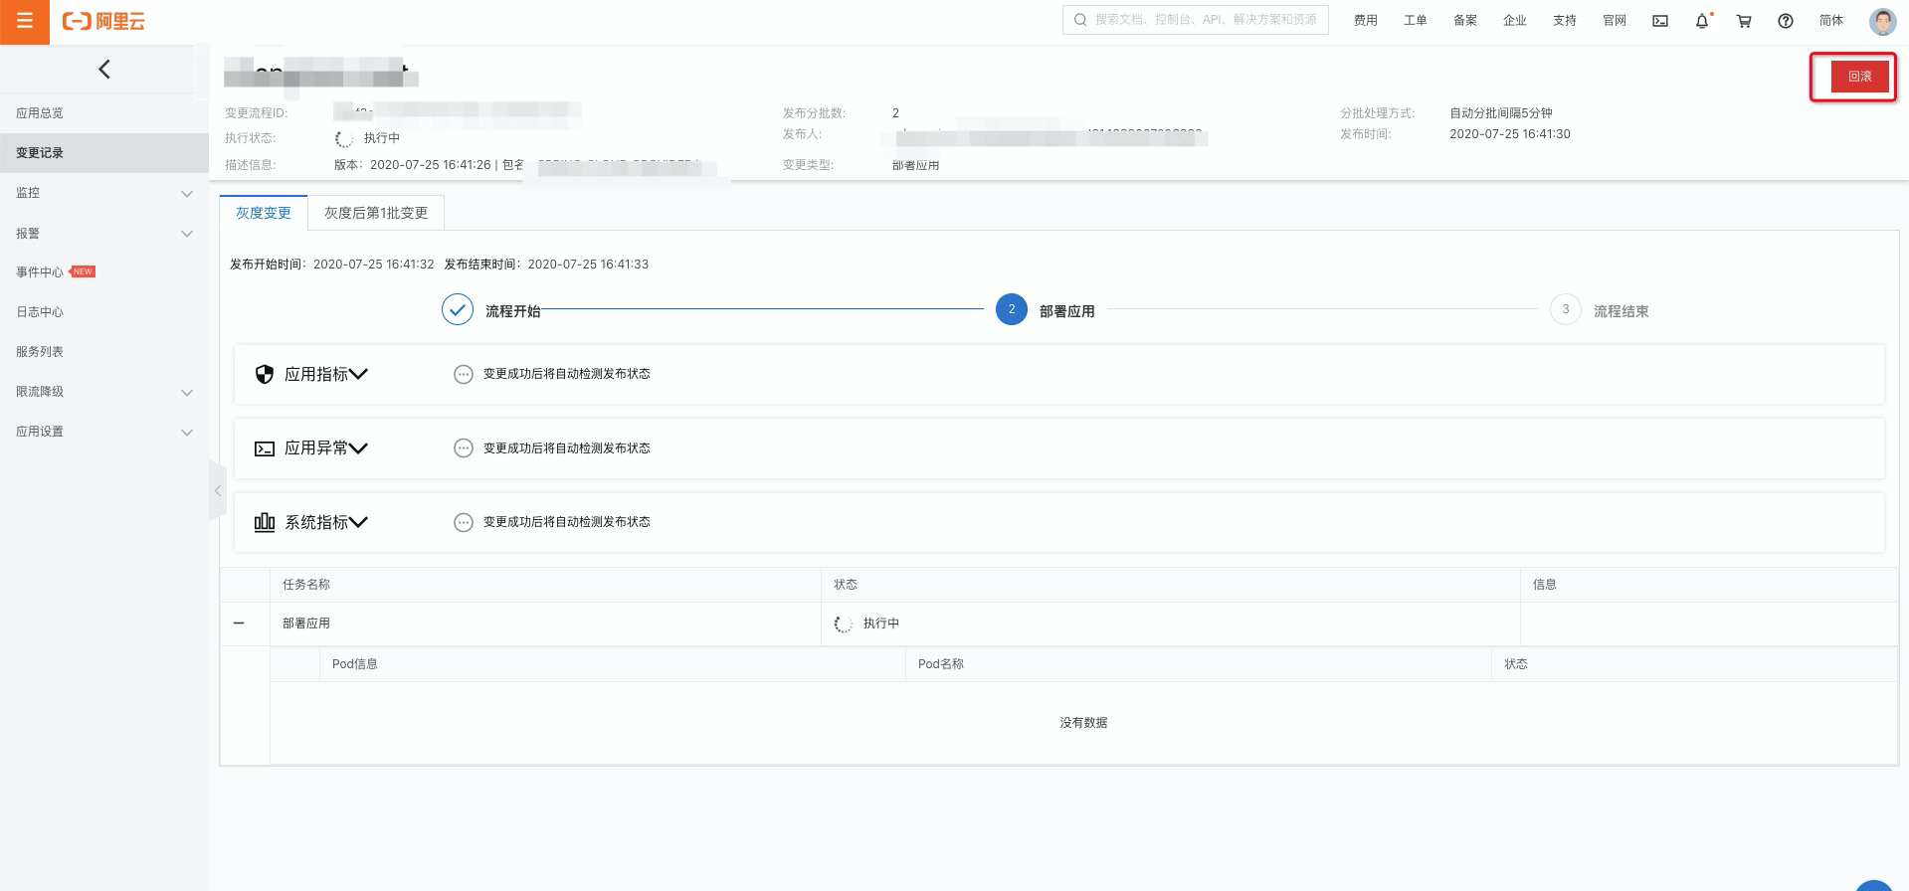1909x891 pixels.
Task: Go back using the sidebar arrow
Action: click(x=103, y=69)
